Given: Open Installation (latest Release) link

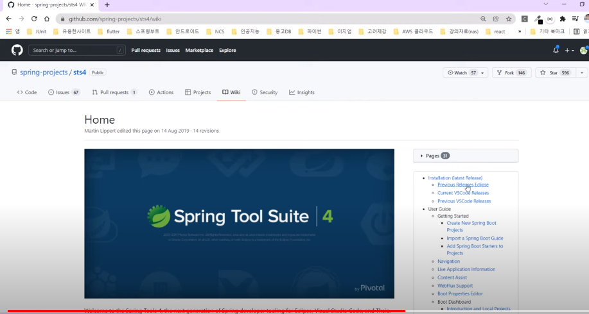Looking at the screenshot, I should coord(455,178).
